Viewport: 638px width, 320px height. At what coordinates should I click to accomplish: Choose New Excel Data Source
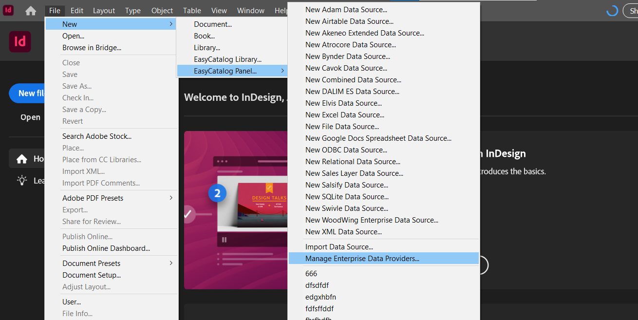point(344,114)
